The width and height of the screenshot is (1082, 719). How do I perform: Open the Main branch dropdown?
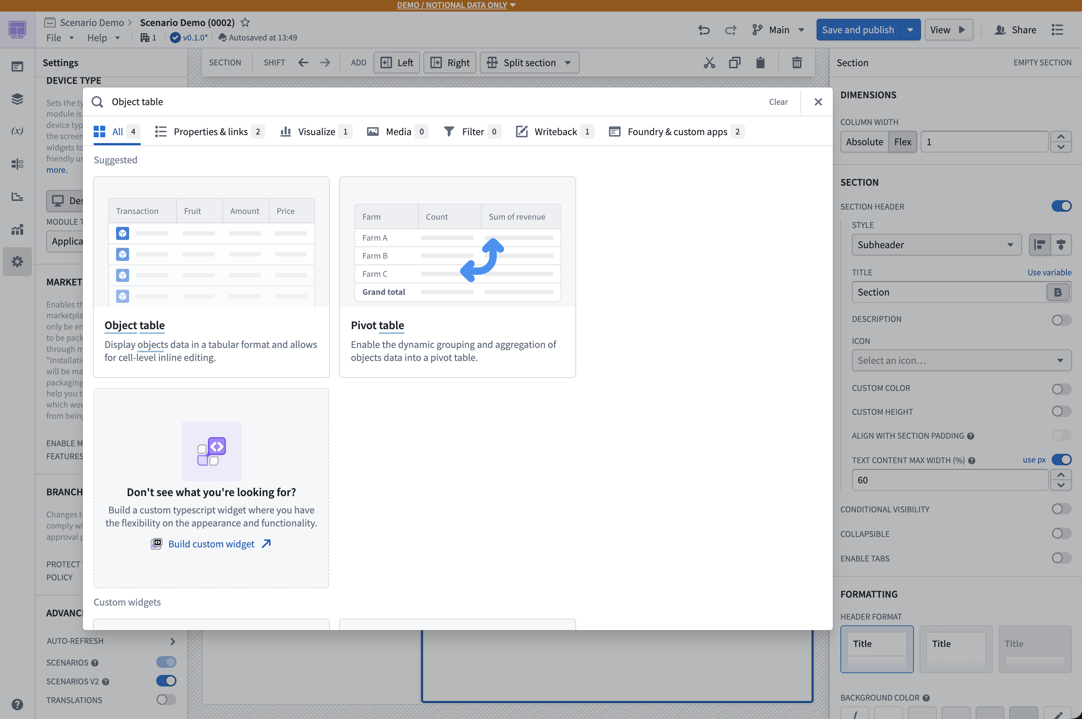(x=778, y=30)
